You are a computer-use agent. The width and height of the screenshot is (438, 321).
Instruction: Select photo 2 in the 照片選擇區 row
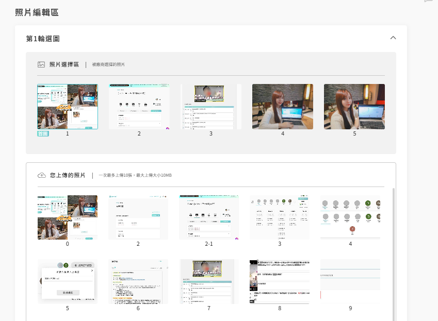click(x=139, y=107)
